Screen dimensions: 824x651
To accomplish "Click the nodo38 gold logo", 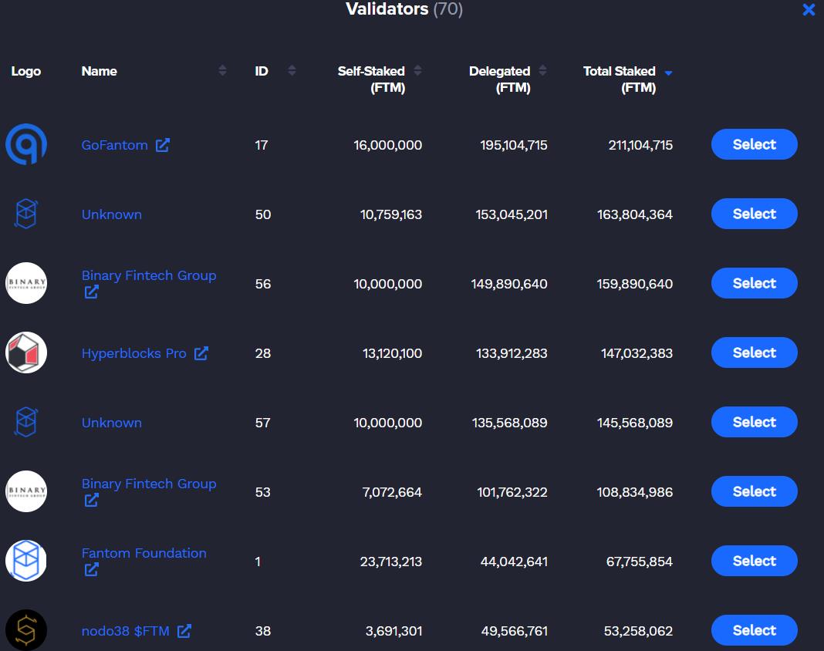I will pos(26,630).
